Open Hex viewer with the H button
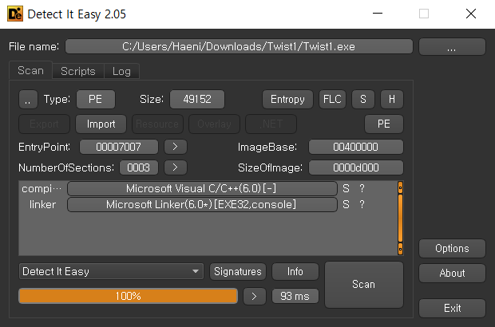This screenshot has height=327, width=495. point(392,100)
